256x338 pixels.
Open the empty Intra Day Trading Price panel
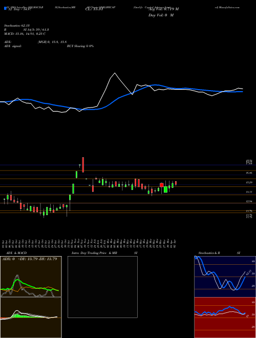[102, 287]
